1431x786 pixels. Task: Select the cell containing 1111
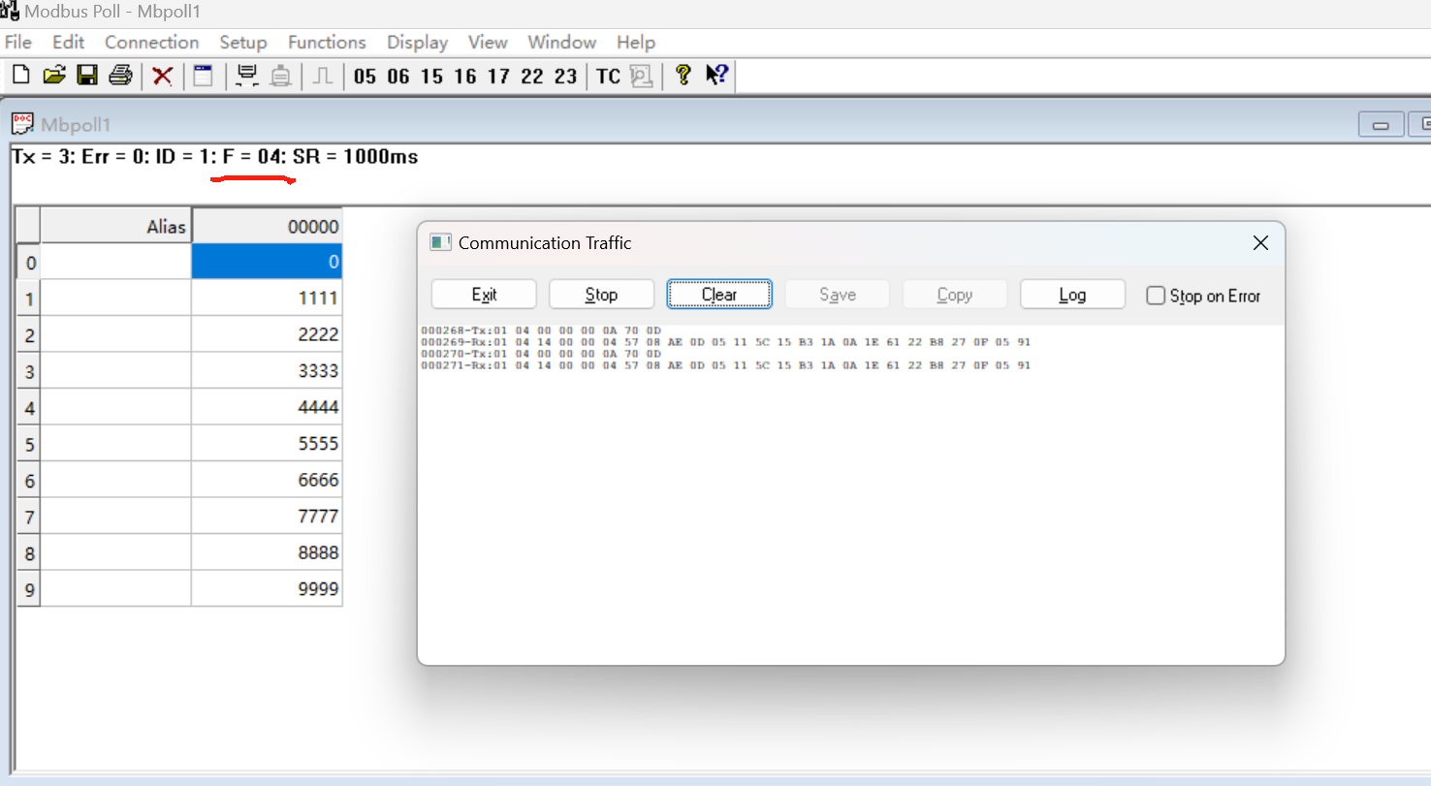[267, 298]
